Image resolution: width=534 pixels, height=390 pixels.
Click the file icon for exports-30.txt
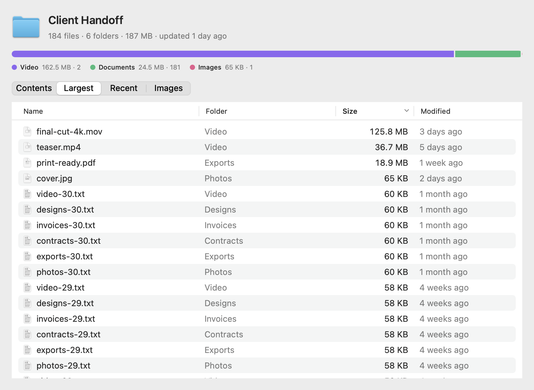click(27, 256)
